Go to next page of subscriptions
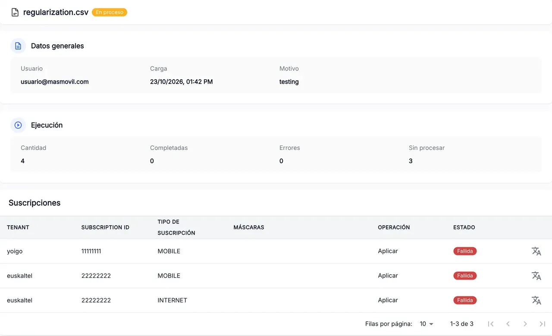The width and height of the screenshot is (552, 336). click(525, 324)
